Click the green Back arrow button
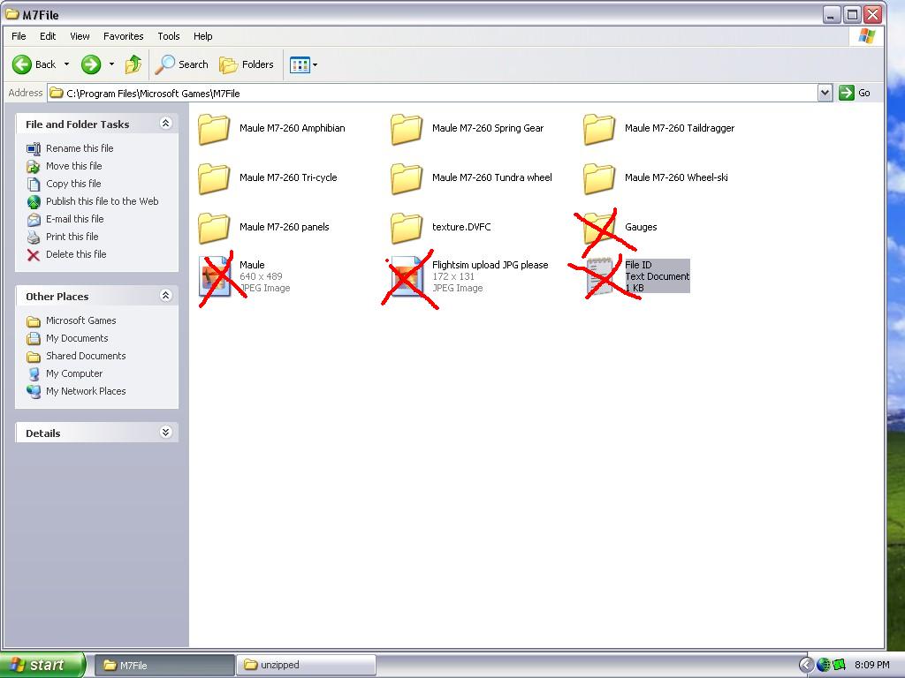 pos(22,64)
